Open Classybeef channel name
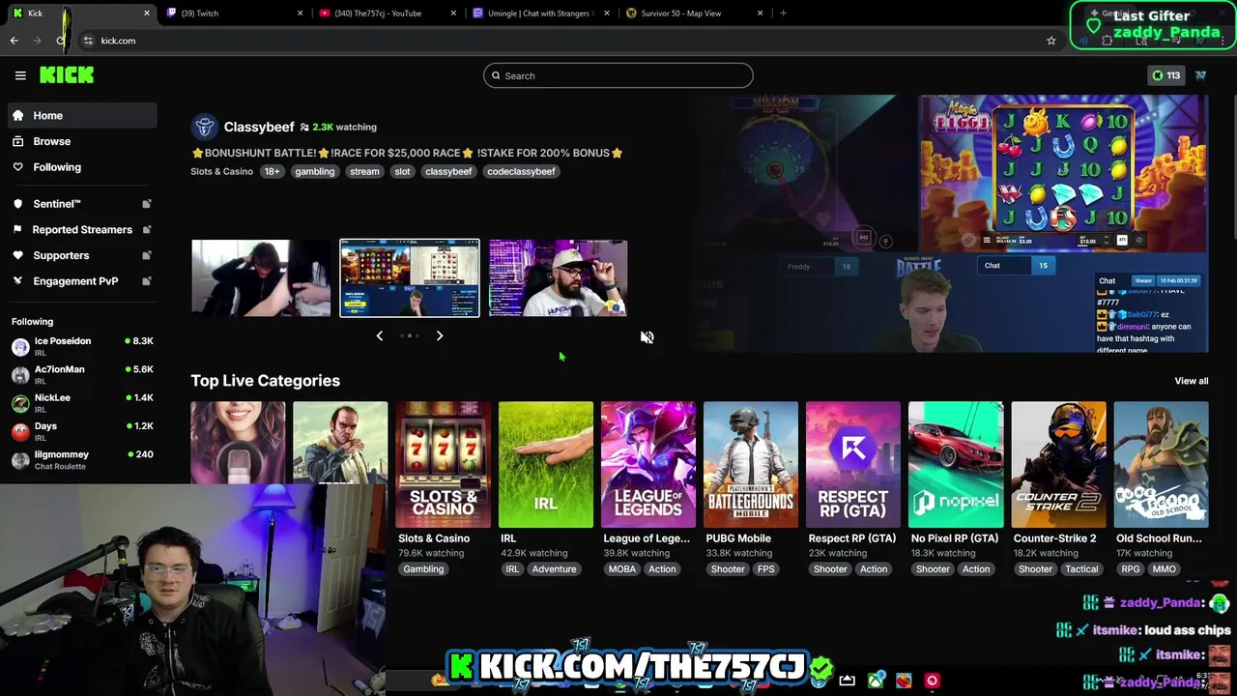This screenshot has width=1237, height=696. pyautogui.click(x=259, y=127)
